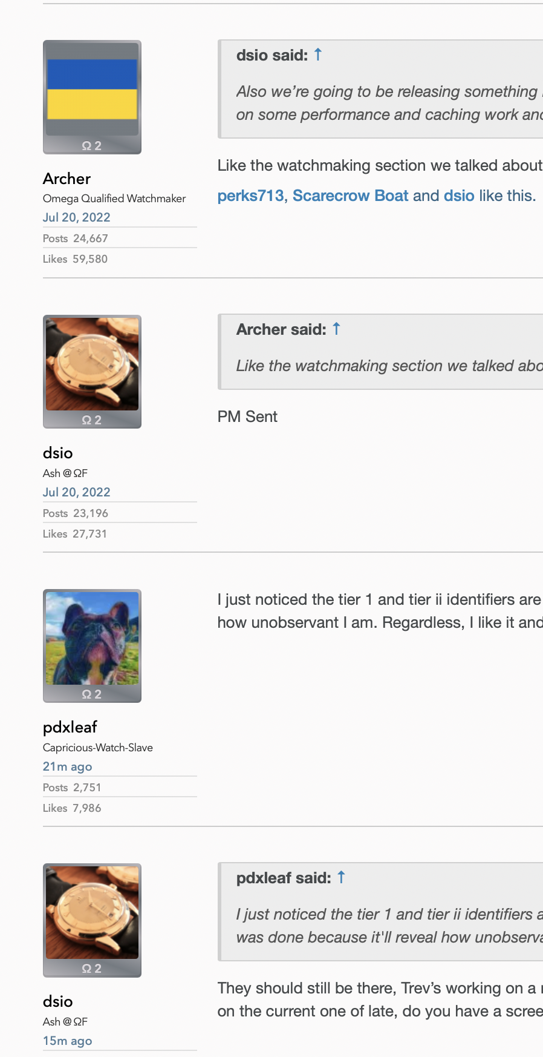Open Archer's post permalink dated Jul 20, 2022
Viewport: 543px width, 1057px height.
(76, 217)
